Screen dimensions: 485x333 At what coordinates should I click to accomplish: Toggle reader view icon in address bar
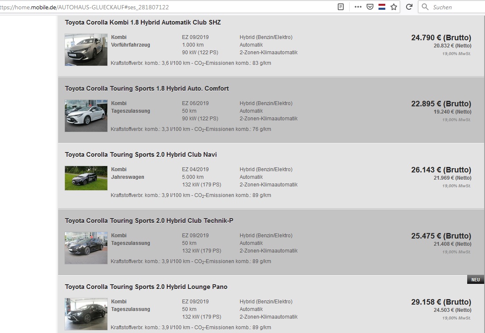point(341,7)
